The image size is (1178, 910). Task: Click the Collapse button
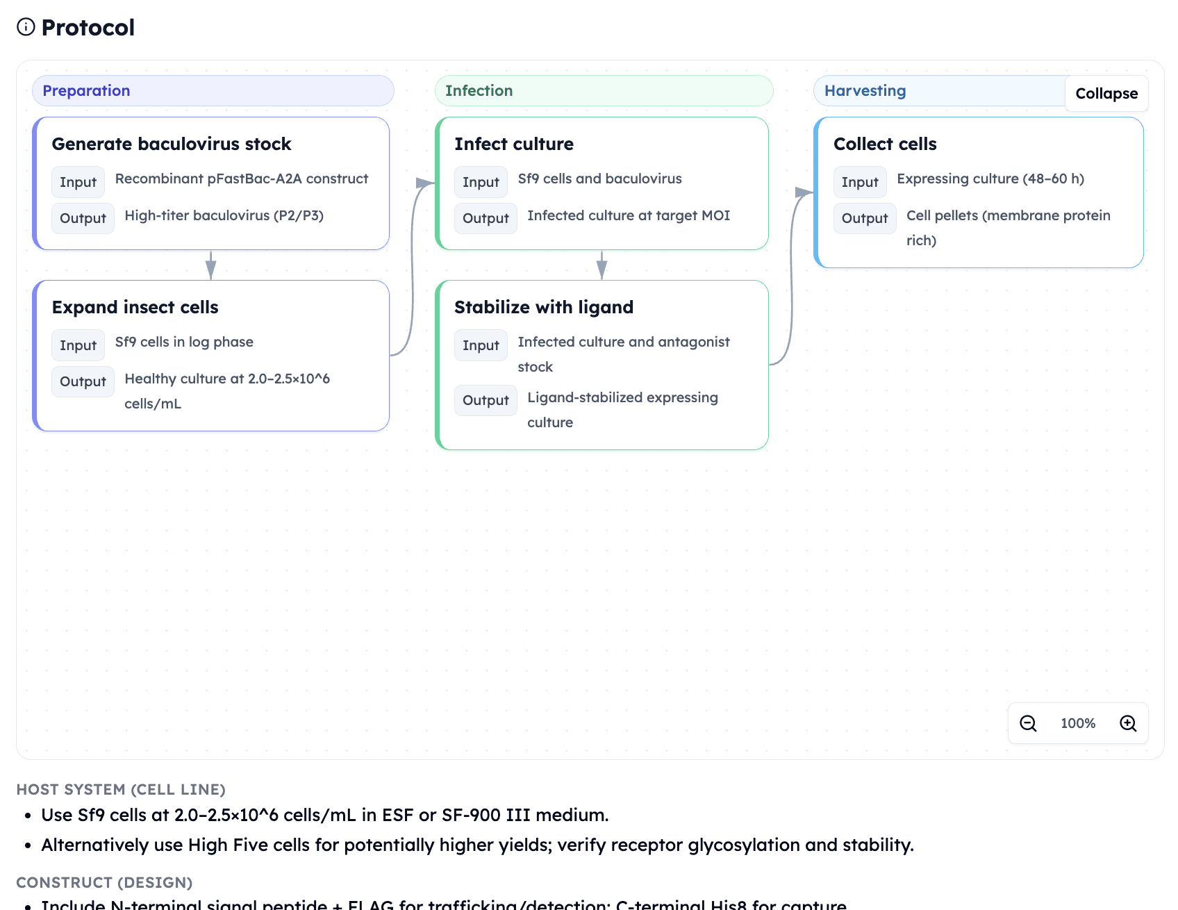click(x=1106, y=93)
